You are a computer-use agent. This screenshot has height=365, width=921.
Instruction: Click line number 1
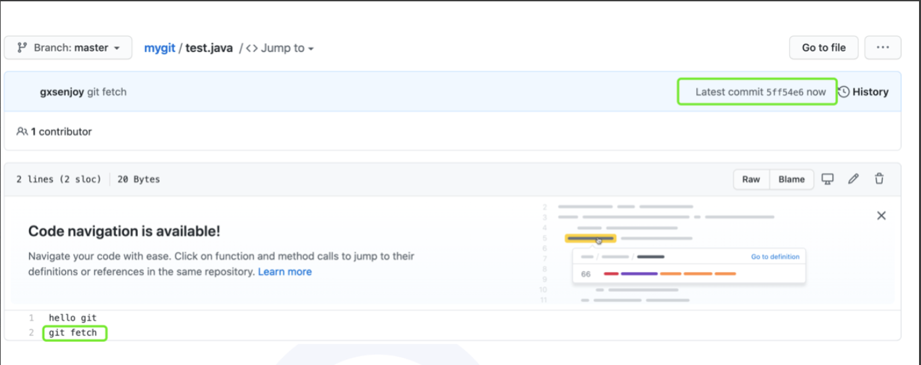(x=31, y=318)
